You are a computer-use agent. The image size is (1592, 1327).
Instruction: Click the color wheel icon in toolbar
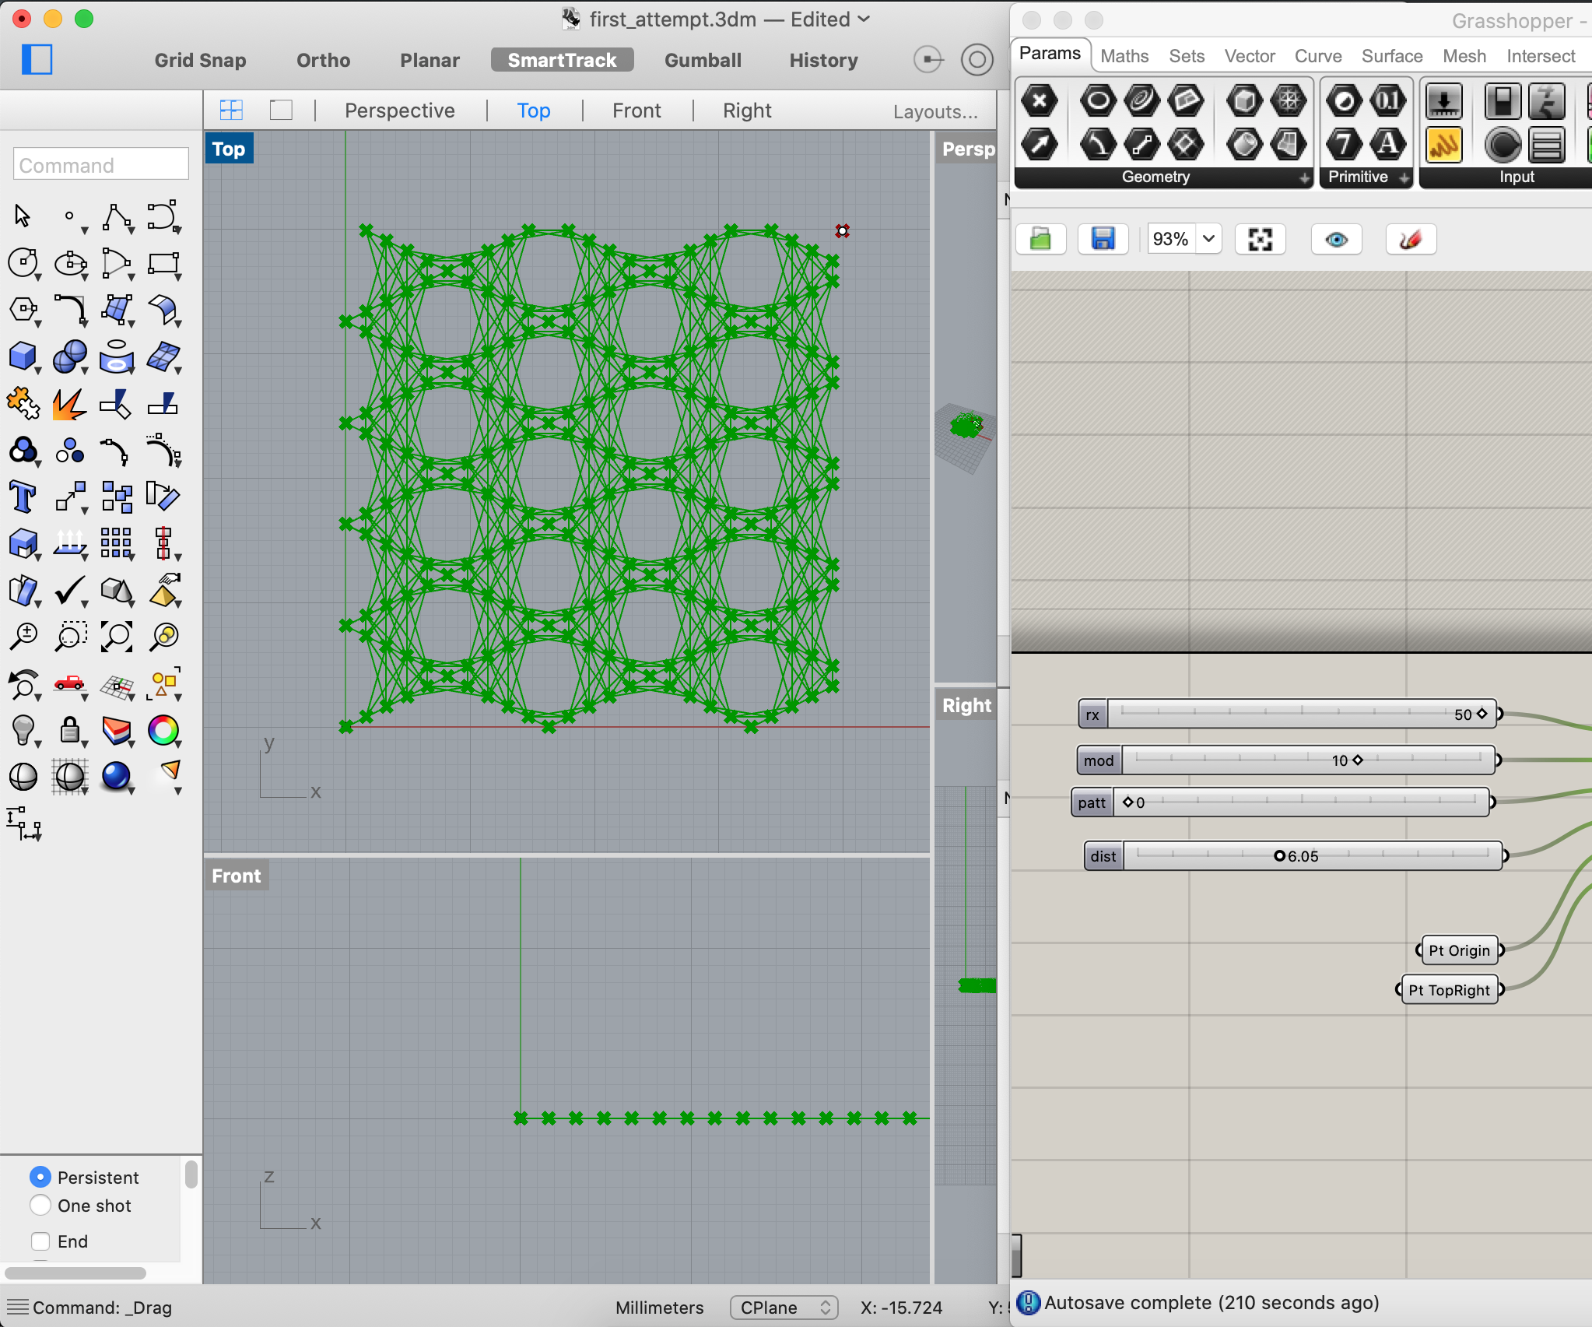click(x=163, y=730)
